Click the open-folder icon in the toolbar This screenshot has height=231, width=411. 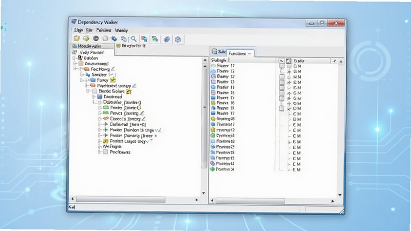77,38
